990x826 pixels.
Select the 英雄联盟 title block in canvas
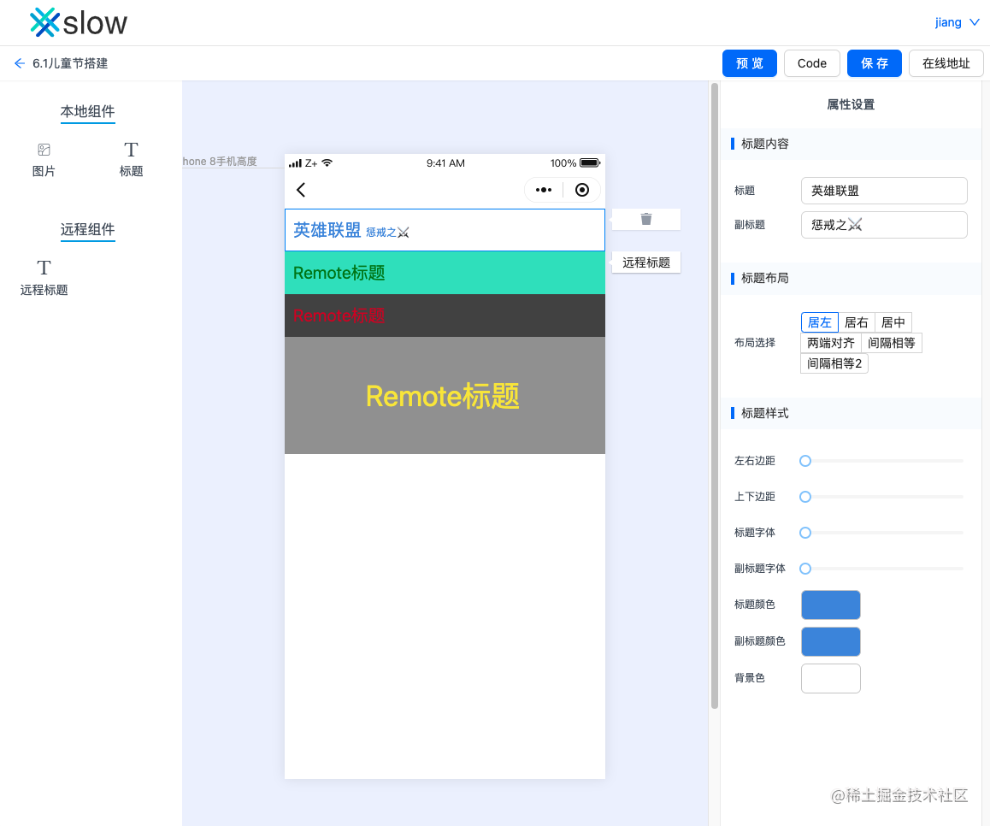point(445,230)
